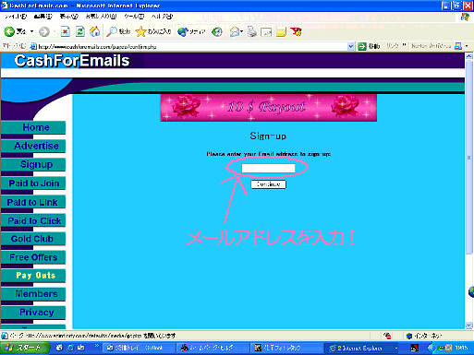Click the browser Back arrow icon
The width and height of the screenshot is (474, 355).
[x=9, y=31]
